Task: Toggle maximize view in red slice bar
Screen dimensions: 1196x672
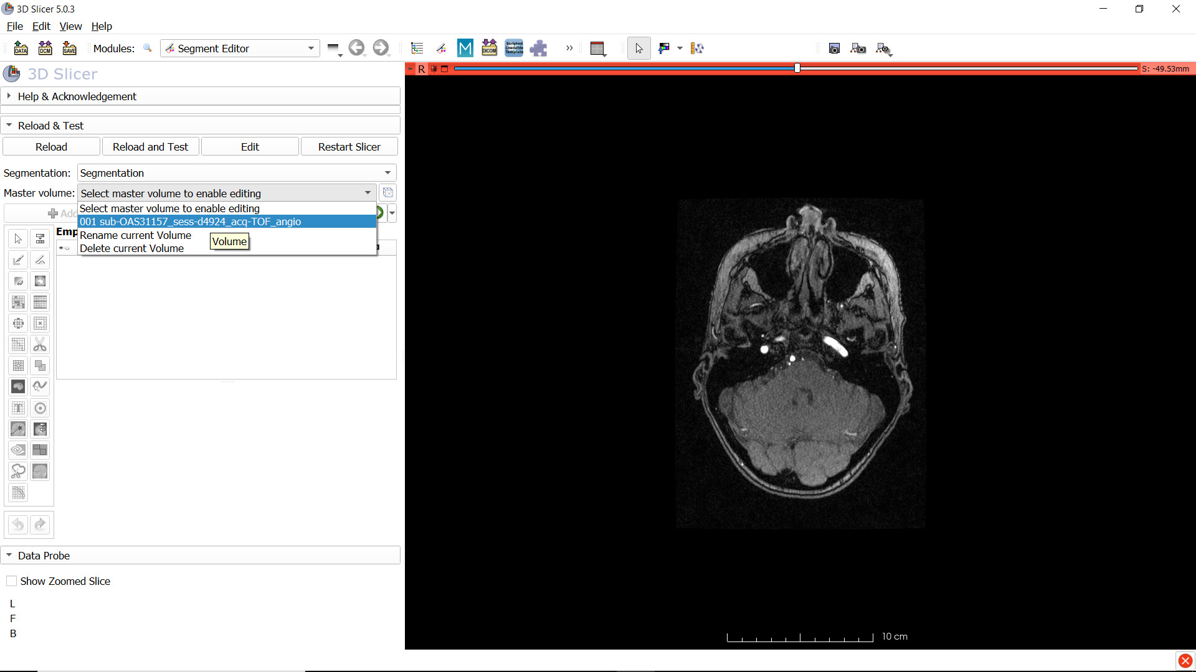Action: [445, 69]
